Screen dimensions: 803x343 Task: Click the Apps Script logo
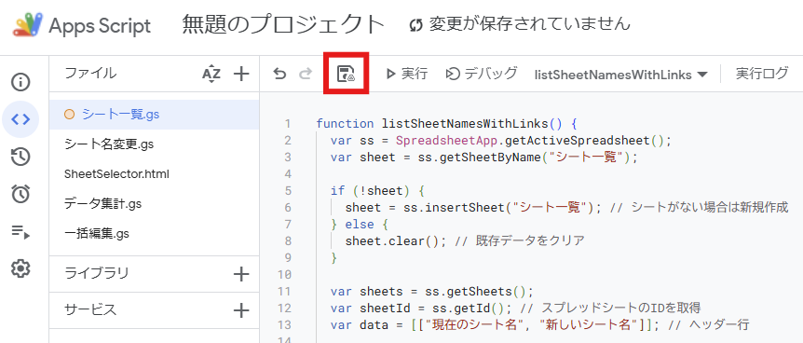[x=29, y=24]
